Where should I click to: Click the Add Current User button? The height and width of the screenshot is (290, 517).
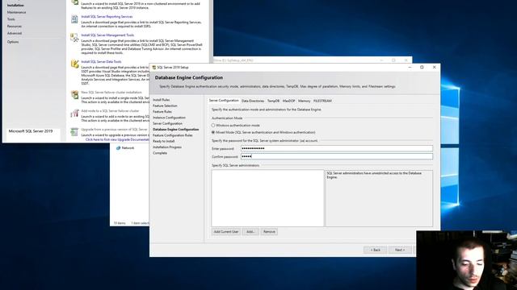tap(226, 232)
